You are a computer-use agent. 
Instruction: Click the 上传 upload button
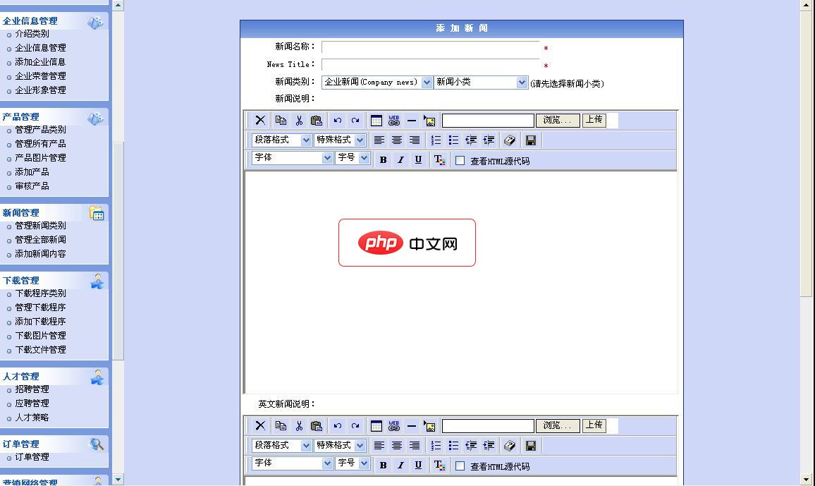(x=594, y=119)
